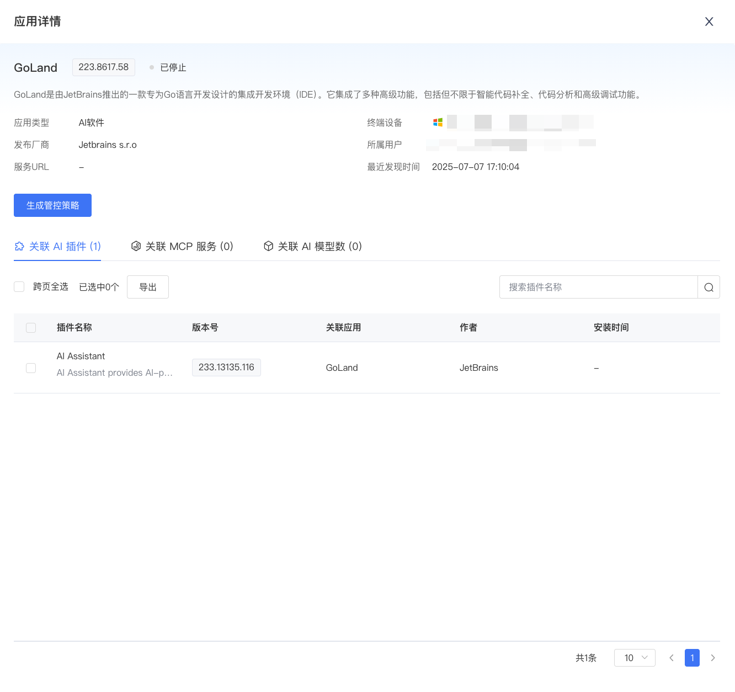Click the 已停止 status label
Image resolution: width=735 pixels, height=692 pixels.
coord(173,67)
